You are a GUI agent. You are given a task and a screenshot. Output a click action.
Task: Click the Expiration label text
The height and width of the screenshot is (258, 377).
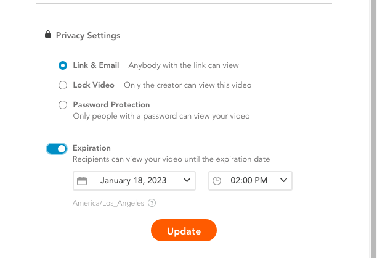tap(92, 148)
